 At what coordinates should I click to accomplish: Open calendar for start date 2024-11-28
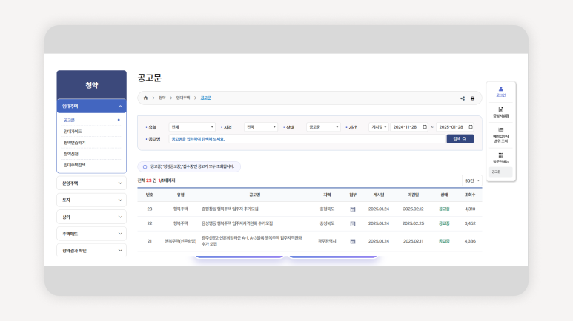[x=425, y=127]
